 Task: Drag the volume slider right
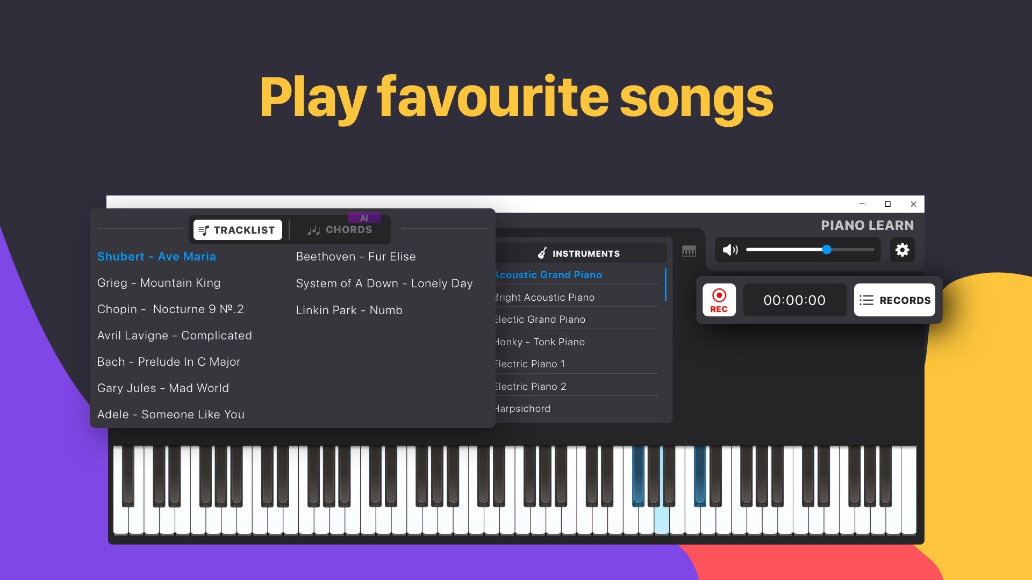pos(826,249)
